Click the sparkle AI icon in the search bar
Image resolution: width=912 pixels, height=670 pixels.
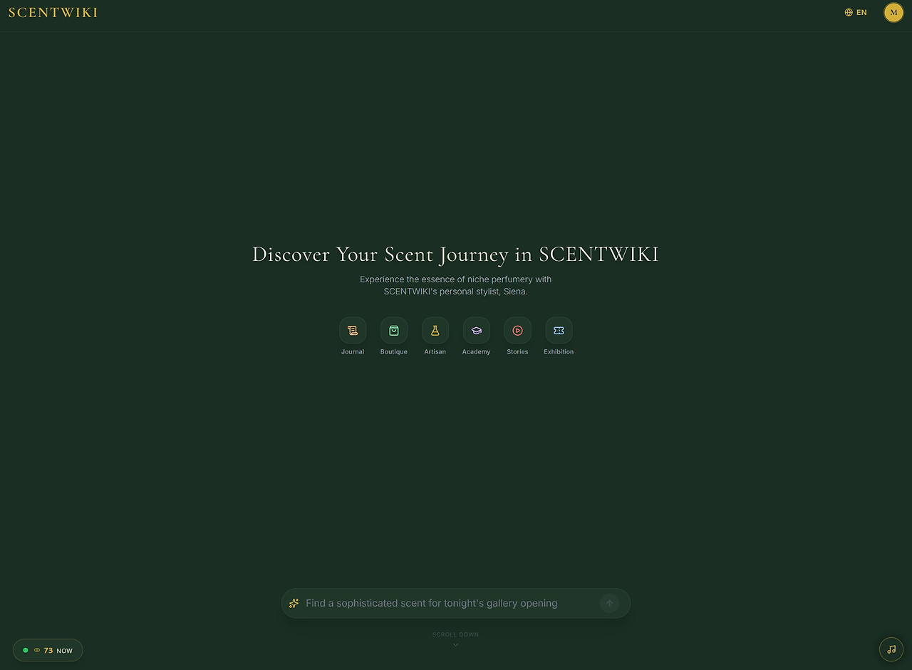294,603
